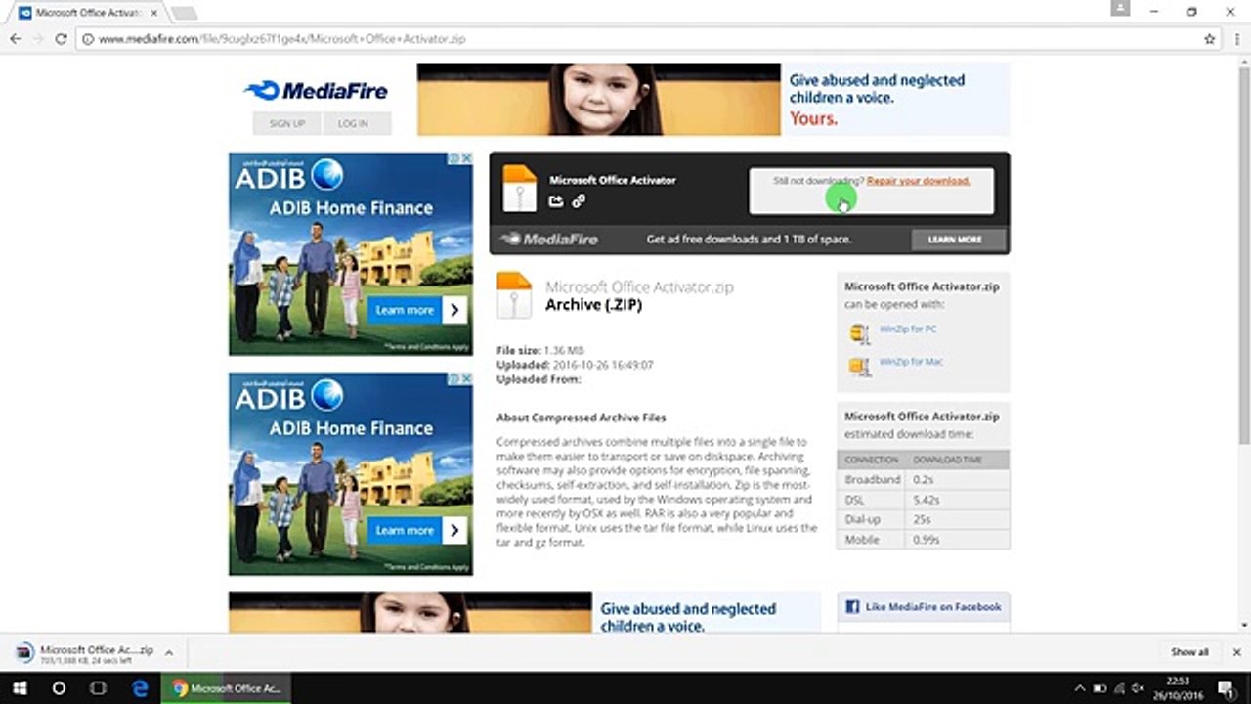Open the Windows Start menu
1251x704 pixels.
pos(19,688)
